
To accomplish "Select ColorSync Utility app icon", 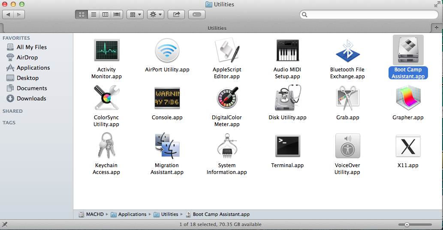I will tap(106, 98).
